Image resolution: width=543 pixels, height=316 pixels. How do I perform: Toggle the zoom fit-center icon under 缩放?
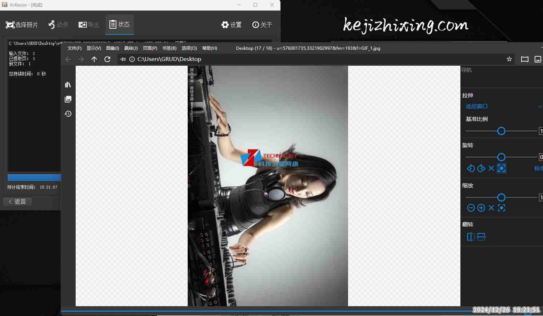[x=502, y=208]
